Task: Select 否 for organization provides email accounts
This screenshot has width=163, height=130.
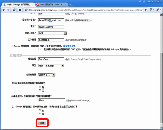Action: pyautogui.click(x=40, y=90)
